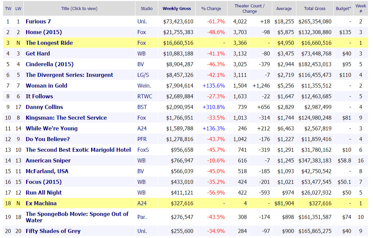This screenshot has height=238, width=373.
Task: Click the American Sniper title link
Action: point(48,160)
